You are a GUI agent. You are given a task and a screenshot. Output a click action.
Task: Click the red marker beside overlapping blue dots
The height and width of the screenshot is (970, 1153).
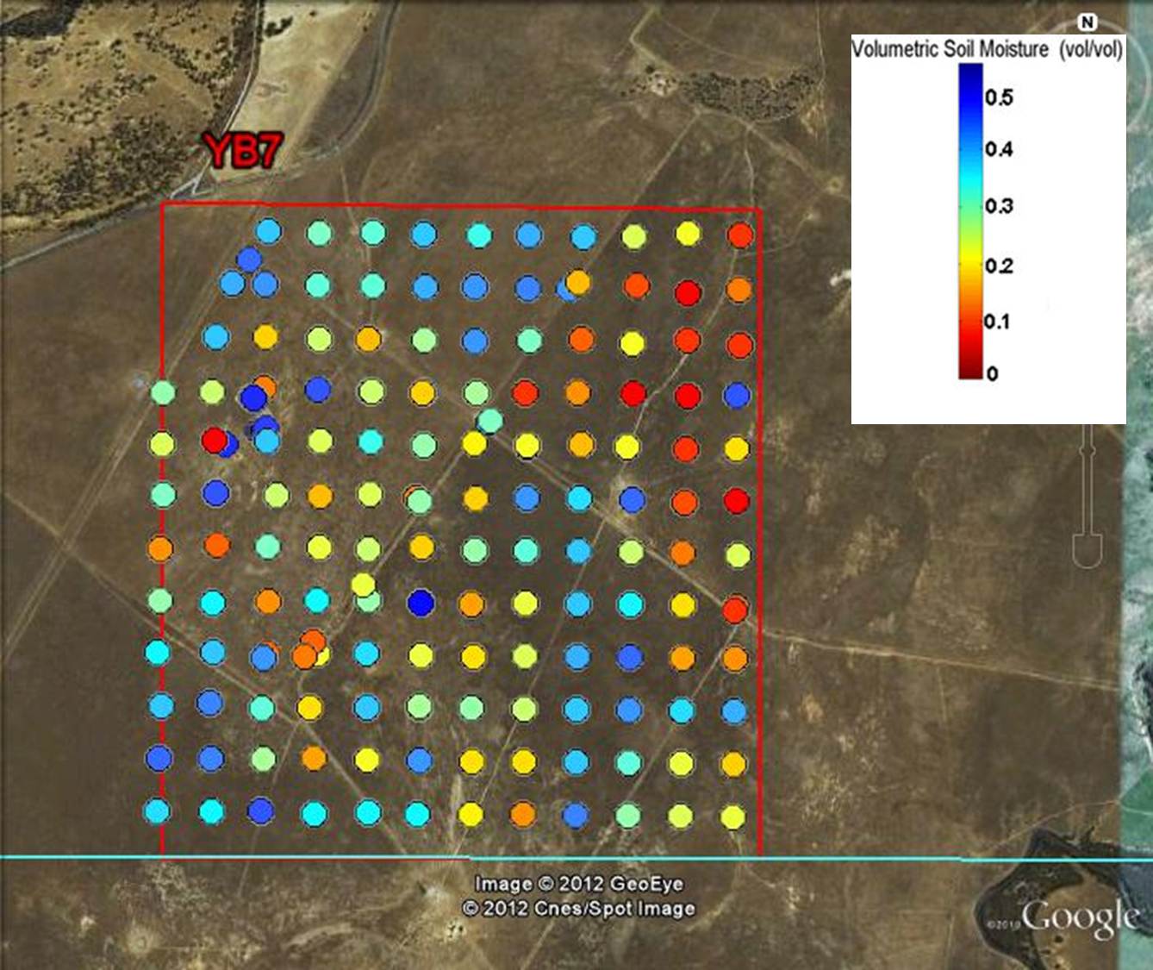click(x=213, y=440)
